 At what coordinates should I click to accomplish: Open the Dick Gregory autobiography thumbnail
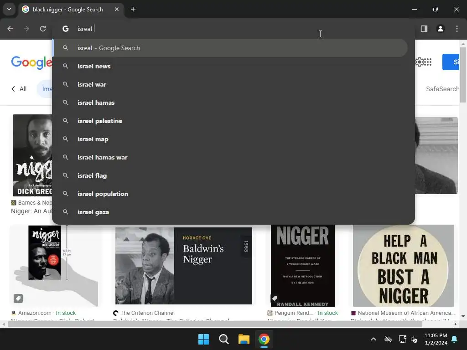pos(33,155)
